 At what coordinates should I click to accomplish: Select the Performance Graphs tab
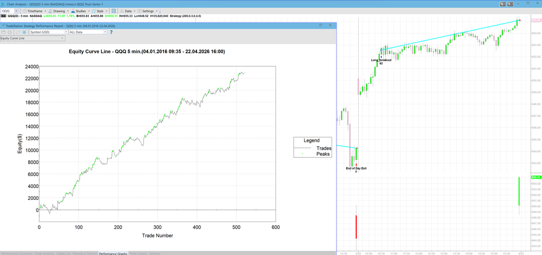point(113,253)
